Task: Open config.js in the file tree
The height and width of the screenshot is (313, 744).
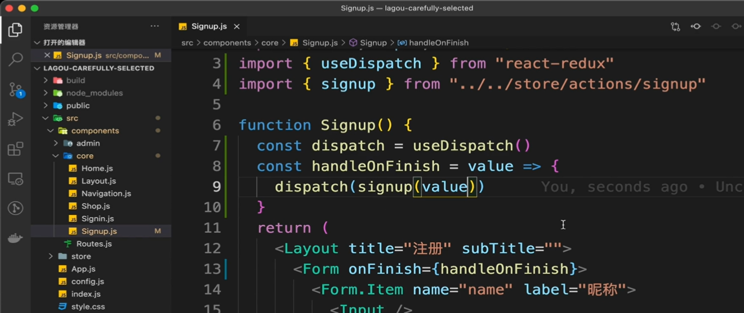Action: (87, 282)
